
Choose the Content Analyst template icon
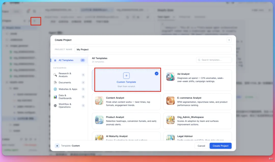point(99,100)
